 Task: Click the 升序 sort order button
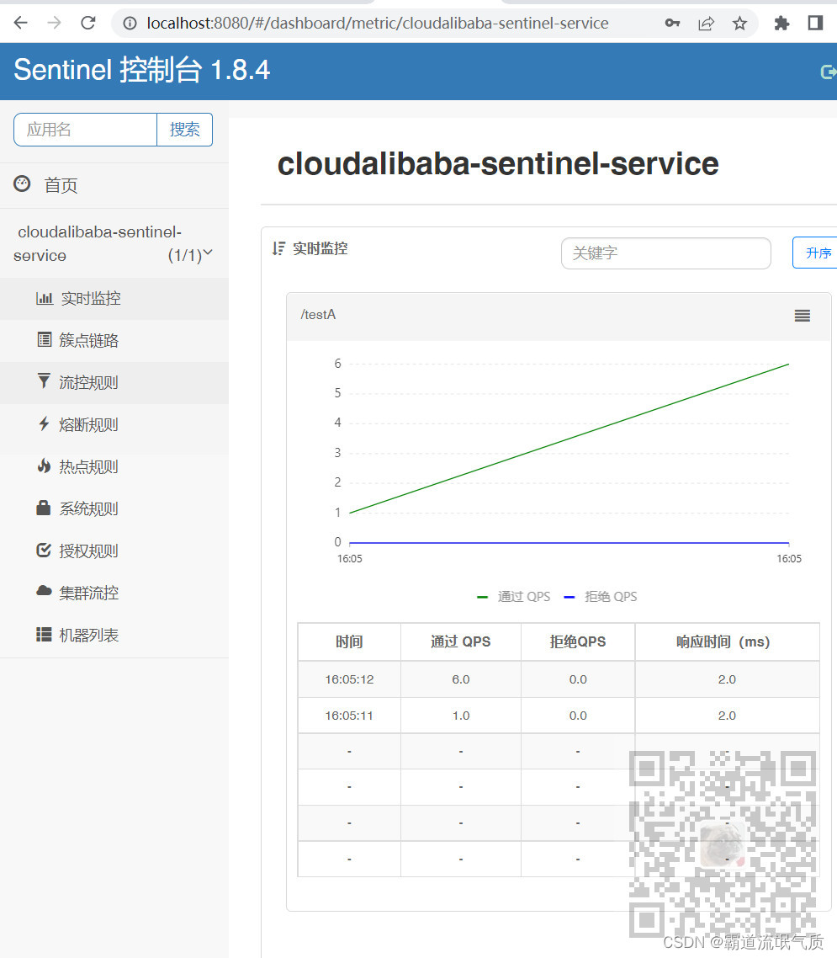[815, 253]
